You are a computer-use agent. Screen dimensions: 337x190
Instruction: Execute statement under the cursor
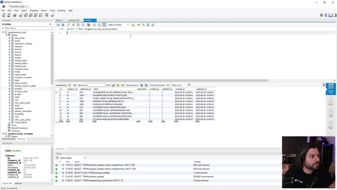pos(73,25)
